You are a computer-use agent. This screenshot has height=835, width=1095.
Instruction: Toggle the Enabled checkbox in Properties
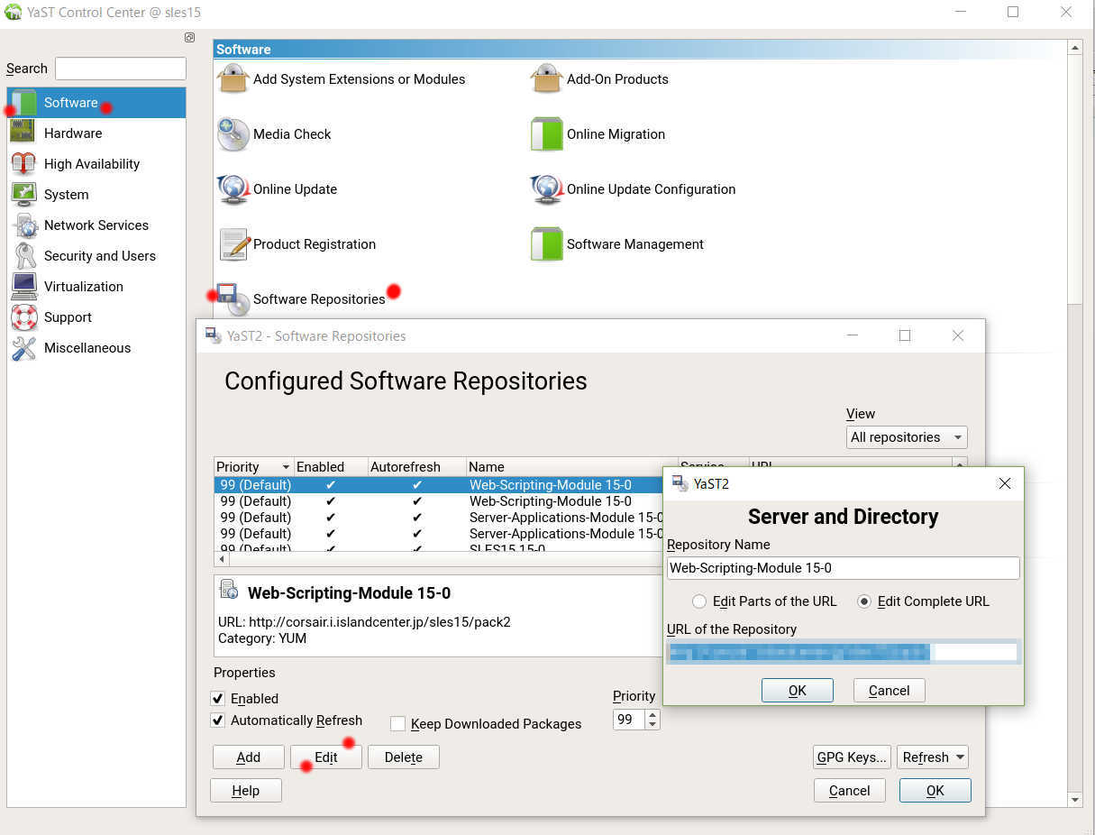[218, 699]
